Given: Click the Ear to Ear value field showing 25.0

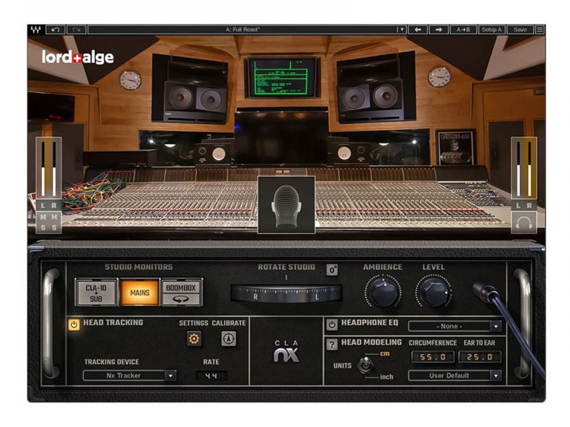Looking at the screenshot, I should (480, 357).
